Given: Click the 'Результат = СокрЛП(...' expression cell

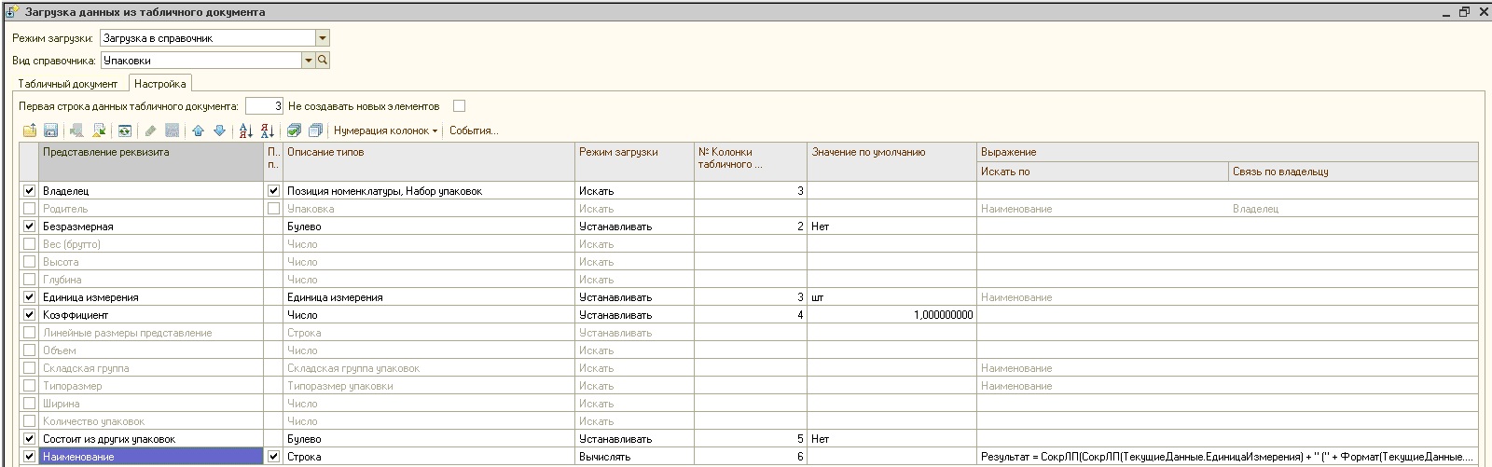Looking at the screenshot, I should click(x=1227, y=457).
